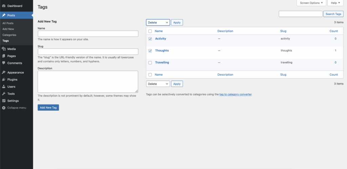The width and height of the screenshot is (347, 169).
Task: Focus the tag Name input field
Action: click(x=88, y=34)
